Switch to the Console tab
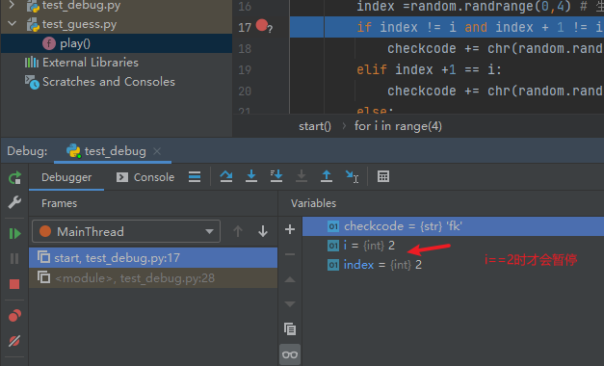604x366 pixels. [x=145, y=177]
